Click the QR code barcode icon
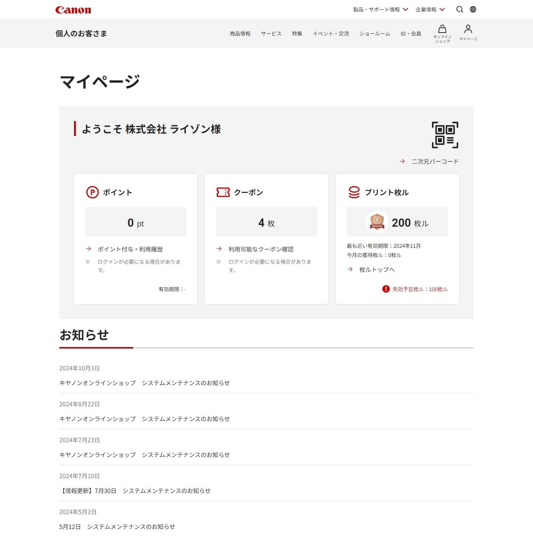 (x=445, y=135)
